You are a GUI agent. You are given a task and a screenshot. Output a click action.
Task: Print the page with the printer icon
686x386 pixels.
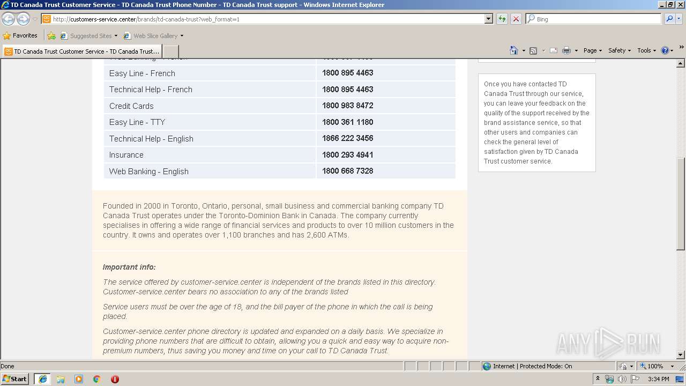pyautogui.click(x=566, y=50)
